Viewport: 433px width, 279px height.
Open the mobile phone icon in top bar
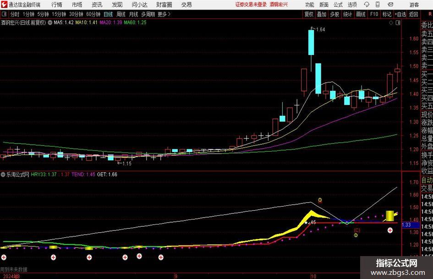[x=378, y=5]
